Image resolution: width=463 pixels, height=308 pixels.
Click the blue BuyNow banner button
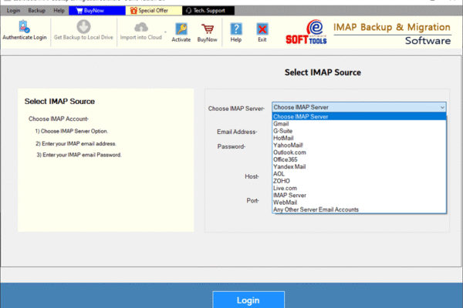click(x=92, y=11)
